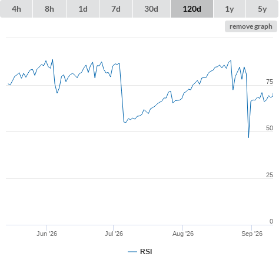
Task: Select the active 120d tab
Action: coord(192,9)
